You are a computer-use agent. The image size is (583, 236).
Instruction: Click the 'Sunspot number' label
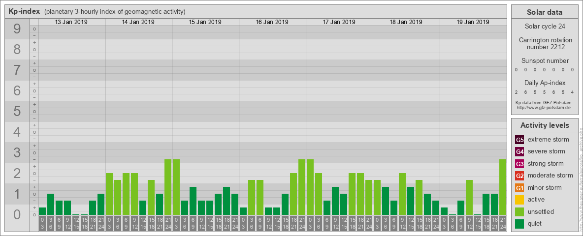[545, 61]
